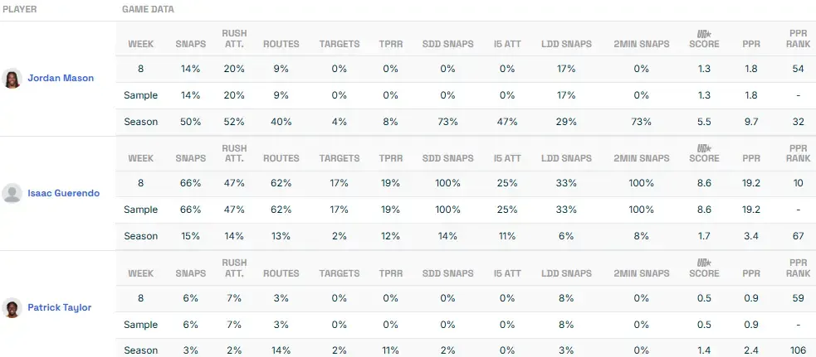Click Isaac Guerendo's week 8 PPR value 19.2
This screenshot has width=816, height=357.
point(751,183)
